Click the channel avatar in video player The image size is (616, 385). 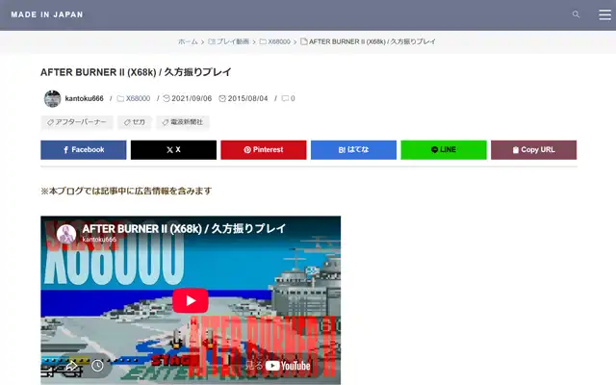pos(66,234)
